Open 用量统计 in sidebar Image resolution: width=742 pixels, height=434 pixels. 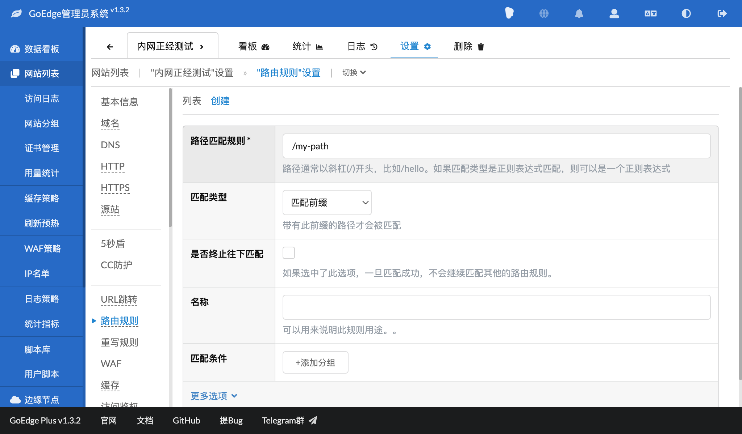coord(42,173)
